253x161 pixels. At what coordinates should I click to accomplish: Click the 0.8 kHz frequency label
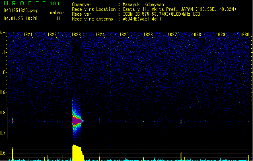[x=4, y=113]
